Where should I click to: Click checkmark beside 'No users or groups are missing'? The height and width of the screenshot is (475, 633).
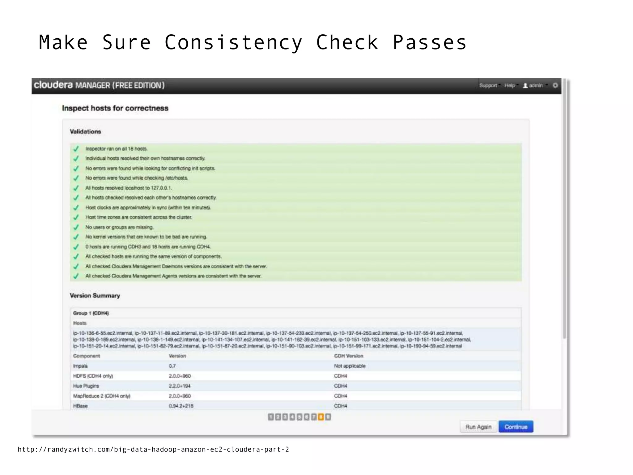(x=76, y=227)
